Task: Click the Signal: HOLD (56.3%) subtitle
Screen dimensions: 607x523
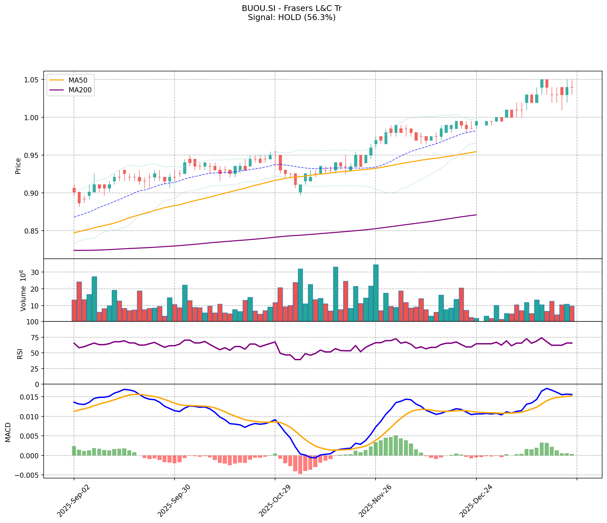Action: [x=292, y=17]
